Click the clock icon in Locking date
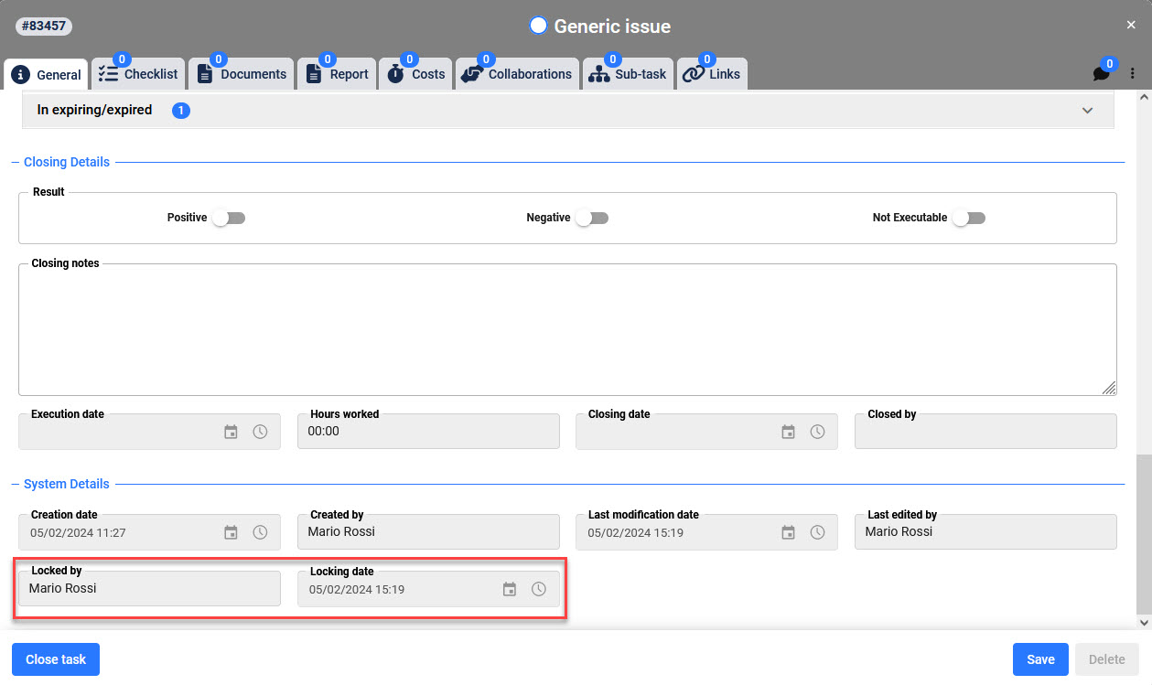Viewport: 1152px width, 685px height. [x=539, y=589]
